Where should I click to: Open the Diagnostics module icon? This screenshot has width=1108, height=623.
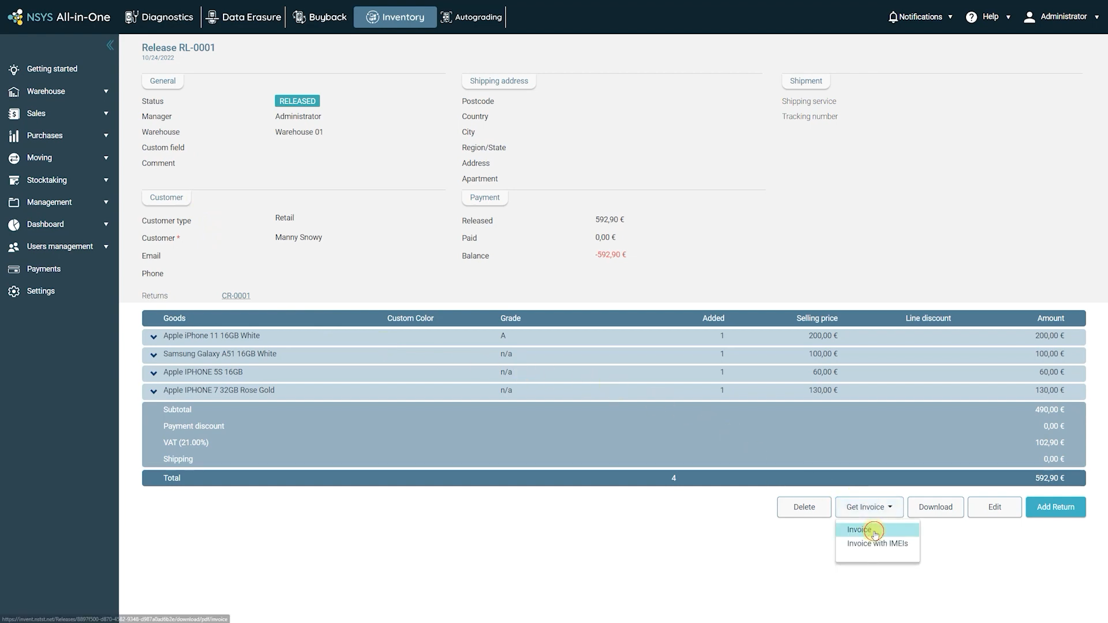pyautogui.click(x=132, y=17)
